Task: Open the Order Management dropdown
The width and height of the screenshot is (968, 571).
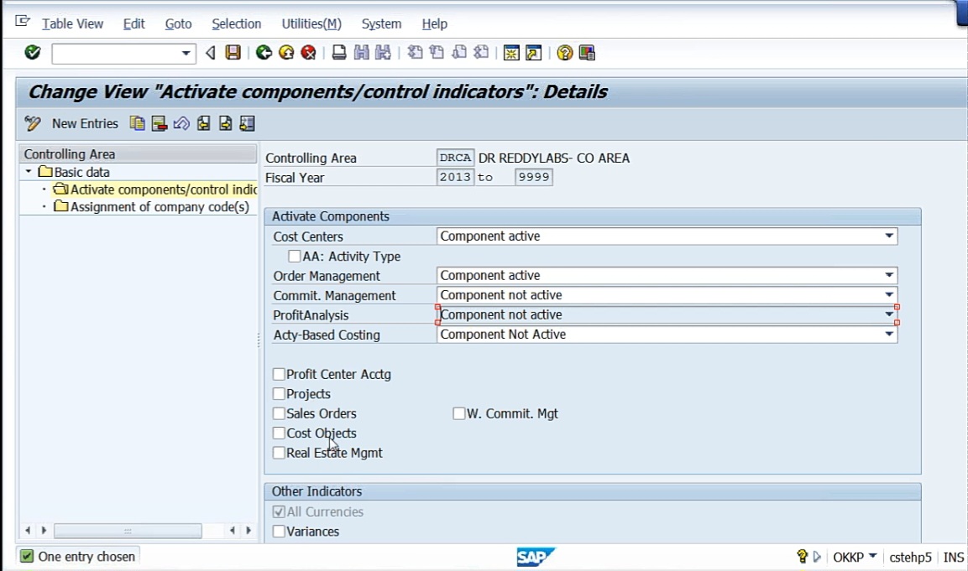Action: [x=889, y=275]
